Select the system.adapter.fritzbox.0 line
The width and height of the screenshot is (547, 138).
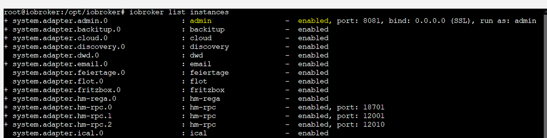(x=66, y=90)
